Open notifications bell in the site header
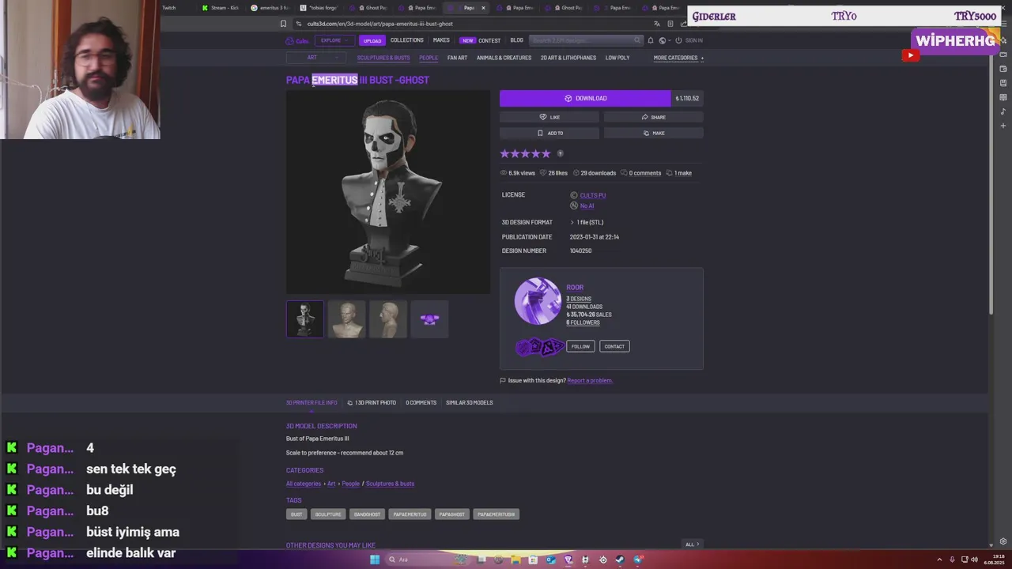Viewport: 1012px width, 569px height. [651, 40]
